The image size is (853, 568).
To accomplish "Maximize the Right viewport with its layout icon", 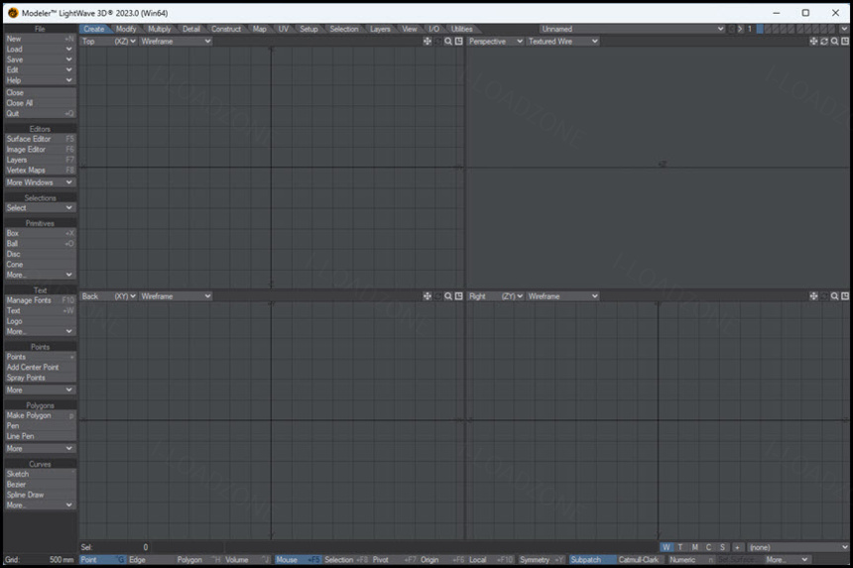I will pos(845,296).
